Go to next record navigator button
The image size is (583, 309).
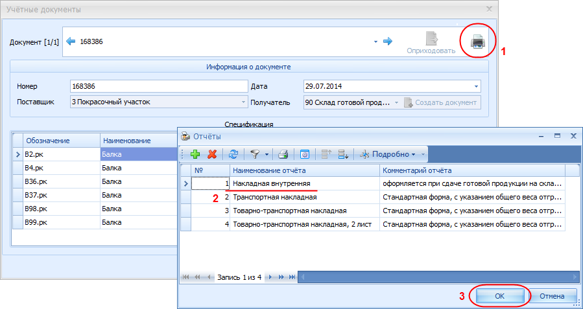click(x=270, y=277)
